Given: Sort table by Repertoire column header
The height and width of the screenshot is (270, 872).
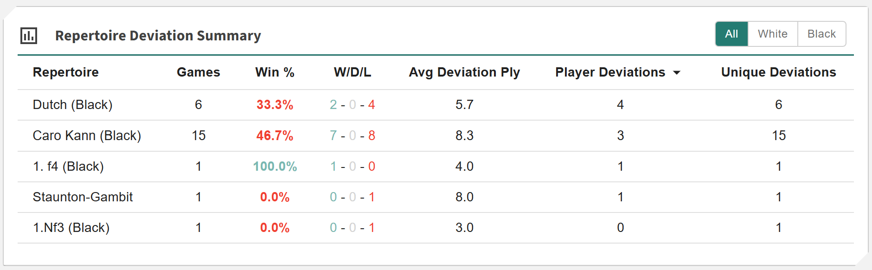Looking at the screenshot, I should pos(66,72).
